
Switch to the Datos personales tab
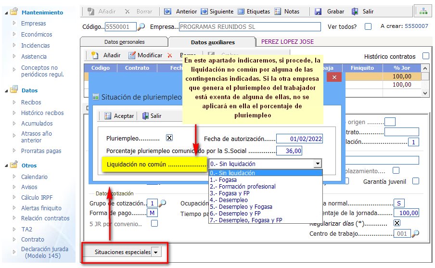click(x=124, y=42)
